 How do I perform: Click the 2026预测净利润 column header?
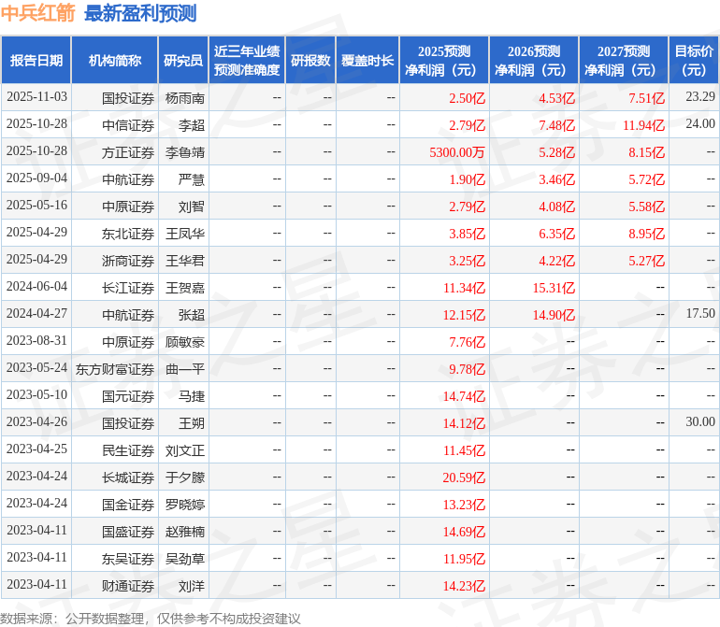point(534,60)
